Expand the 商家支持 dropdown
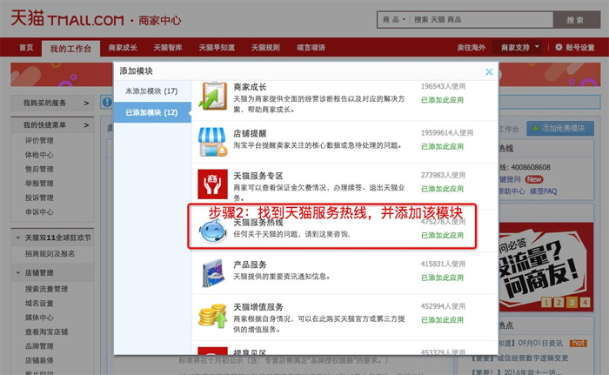Image resolution: width=609 pixels, height=375 pixels. tap(519, 47)
